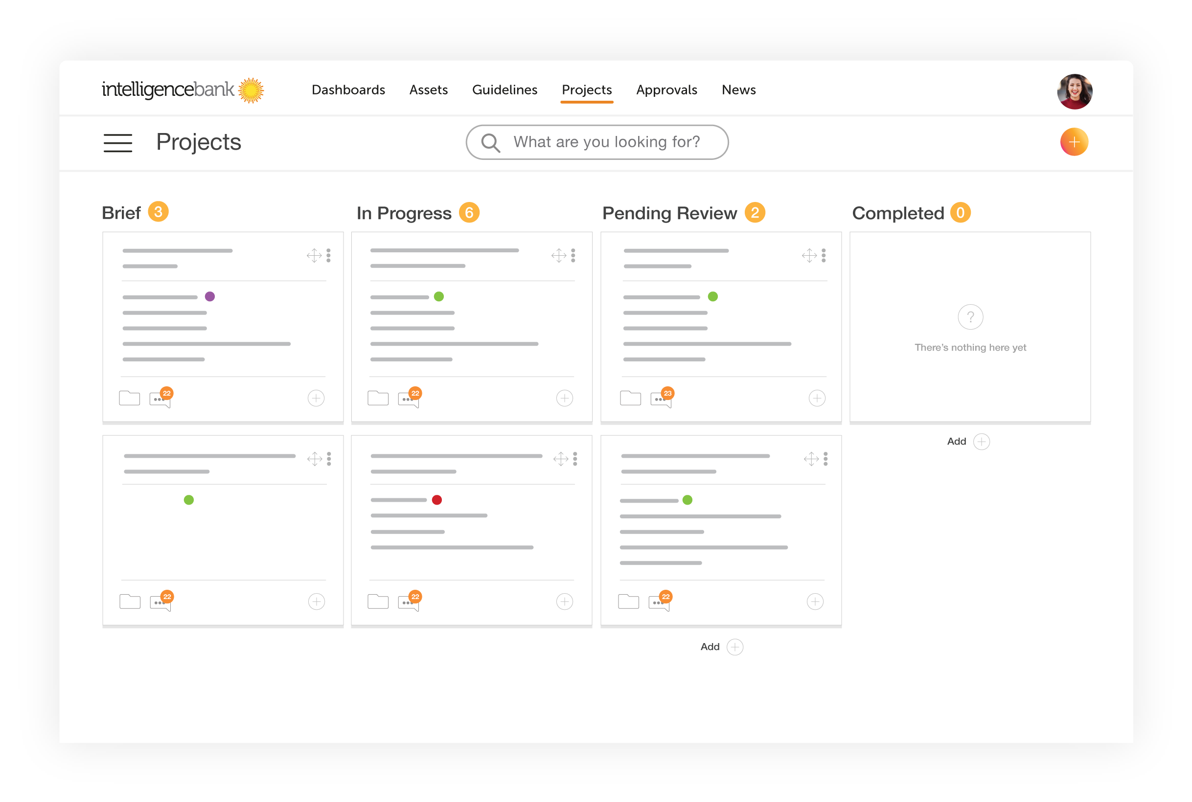Image resolution: width=1192 pixels, height=802 pixels.
Task: Click the magnifier search icon
Action: [490, 143]
